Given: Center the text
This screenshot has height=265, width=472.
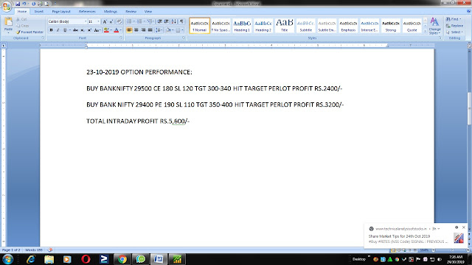Looking at the screenshot, I should coord(136,30).
